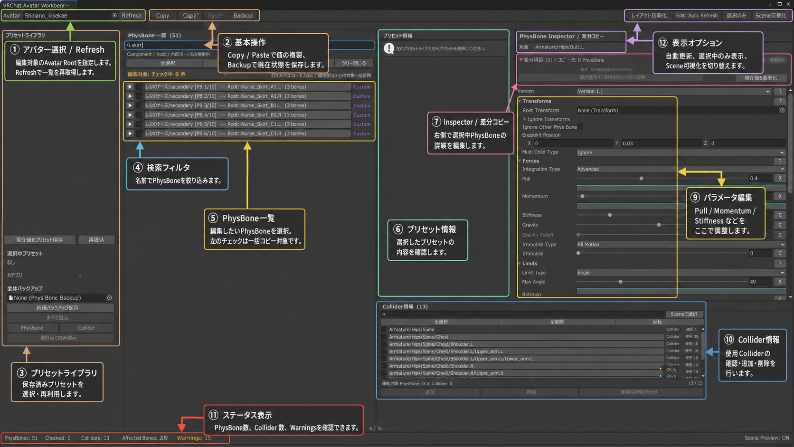Click 全選択 button in PhysBone list

pyautogui.click(x=168, y=63)
